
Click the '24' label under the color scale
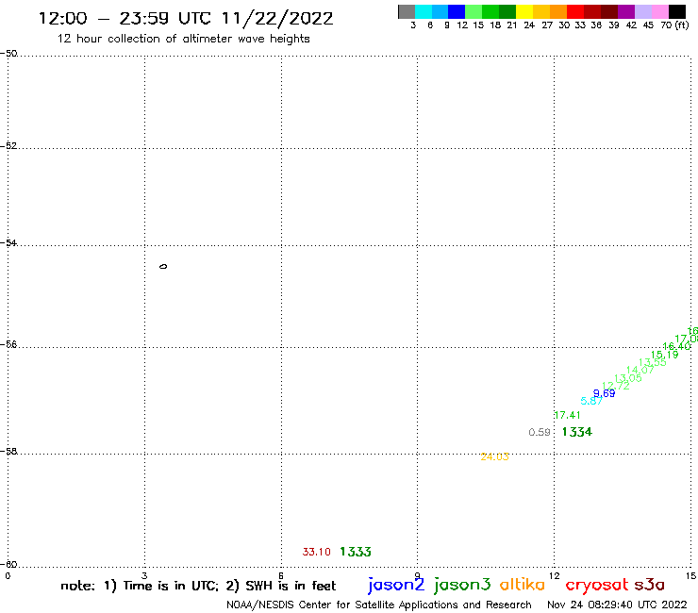click(529, 25)
